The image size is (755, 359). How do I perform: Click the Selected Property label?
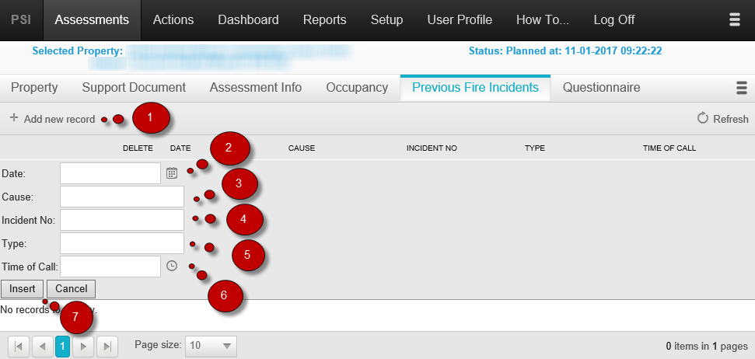pyautogui.click(x=78, y=51)
